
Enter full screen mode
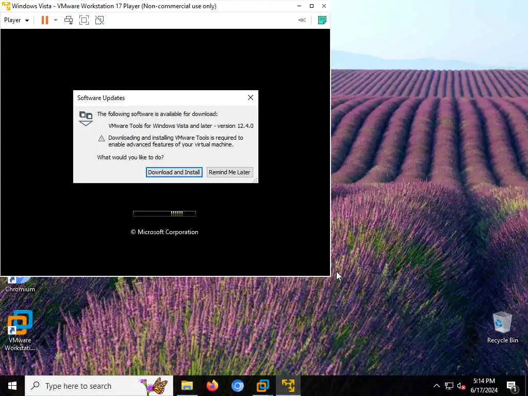tap(84, 20)
